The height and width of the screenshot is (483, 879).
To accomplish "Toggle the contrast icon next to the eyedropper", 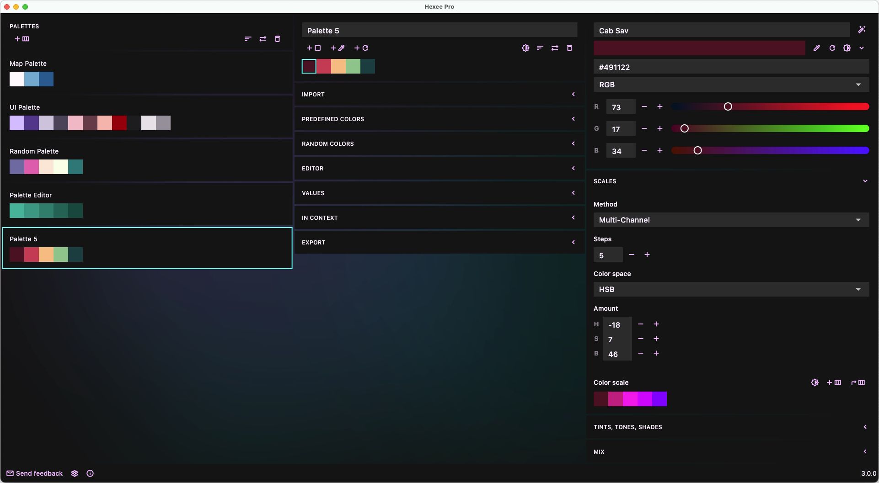I will (x=847, y=48).
